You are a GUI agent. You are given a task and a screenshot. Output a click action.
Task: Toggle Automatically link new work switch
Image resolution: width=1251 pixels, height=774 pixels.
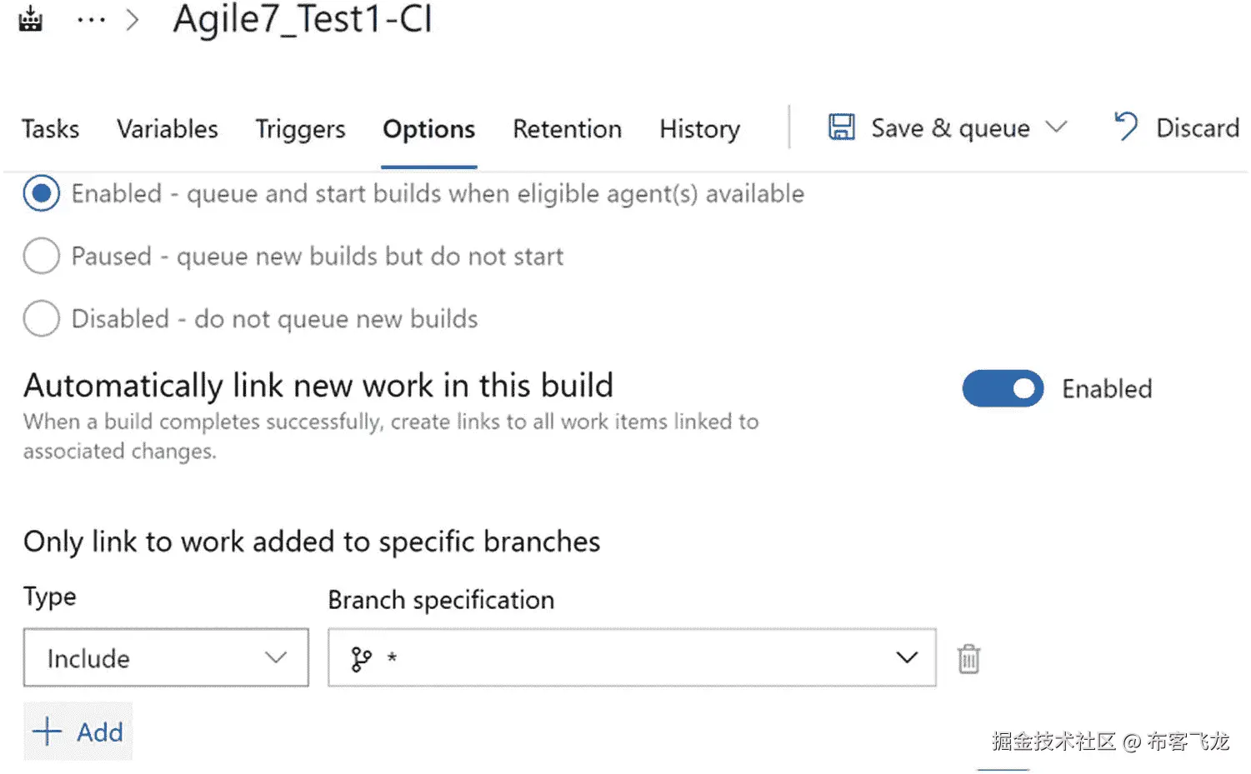pyautogui.click(x=1003, y=388)
